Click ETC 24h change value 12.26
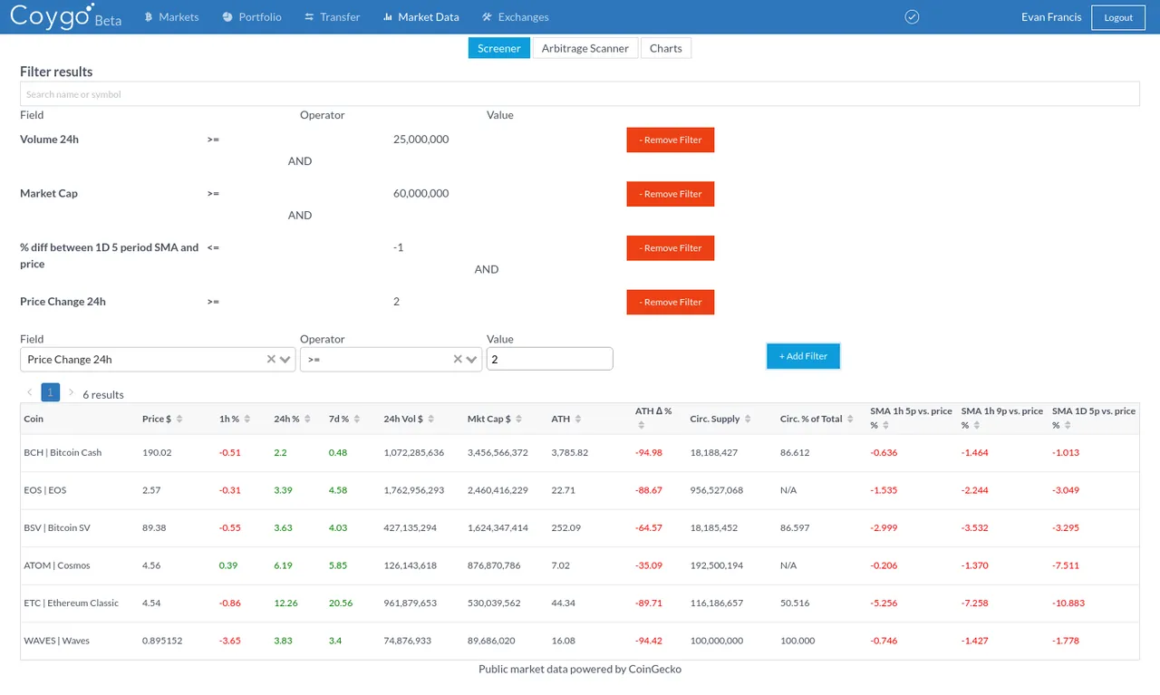 coord(286,603)
